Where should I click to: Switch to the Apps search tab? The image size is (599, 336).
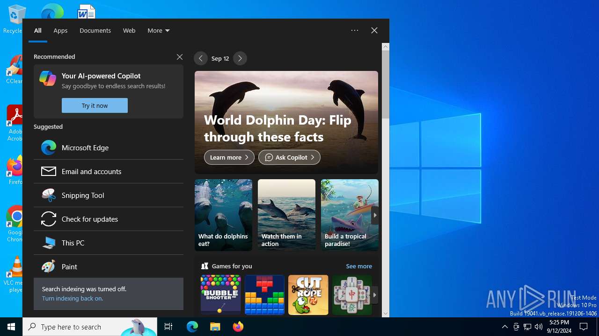pos(60,30)
